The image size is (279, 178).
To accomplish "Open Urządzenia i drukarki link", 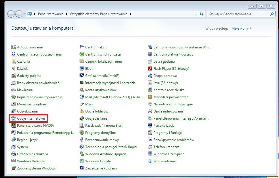I will [x=33, y=154].
